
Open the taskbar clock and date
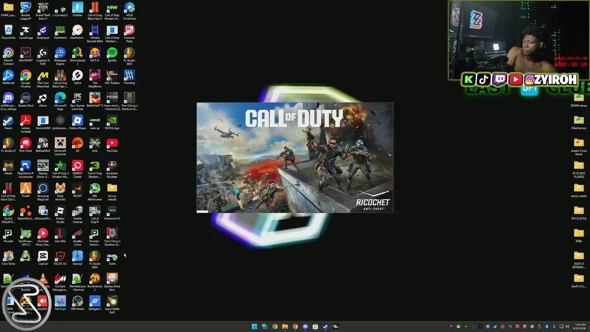pos(578,326)
